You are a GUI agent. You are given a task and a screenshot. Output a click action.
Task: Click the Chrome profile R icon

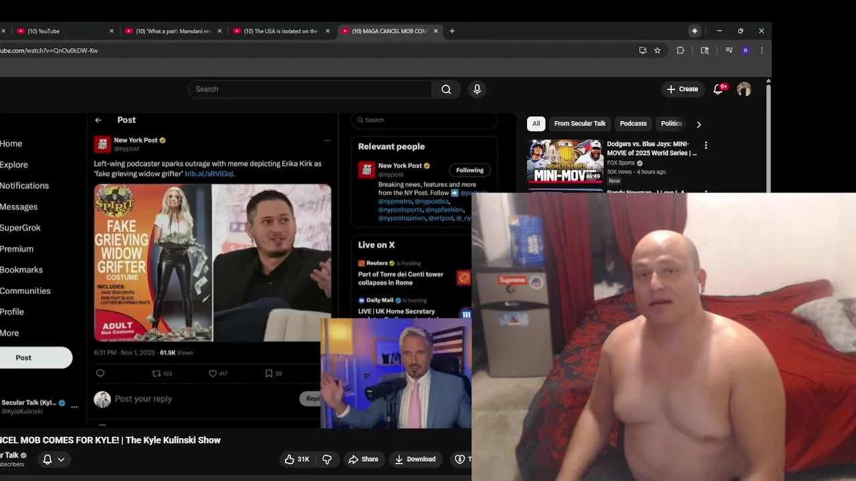click(745, 50)
